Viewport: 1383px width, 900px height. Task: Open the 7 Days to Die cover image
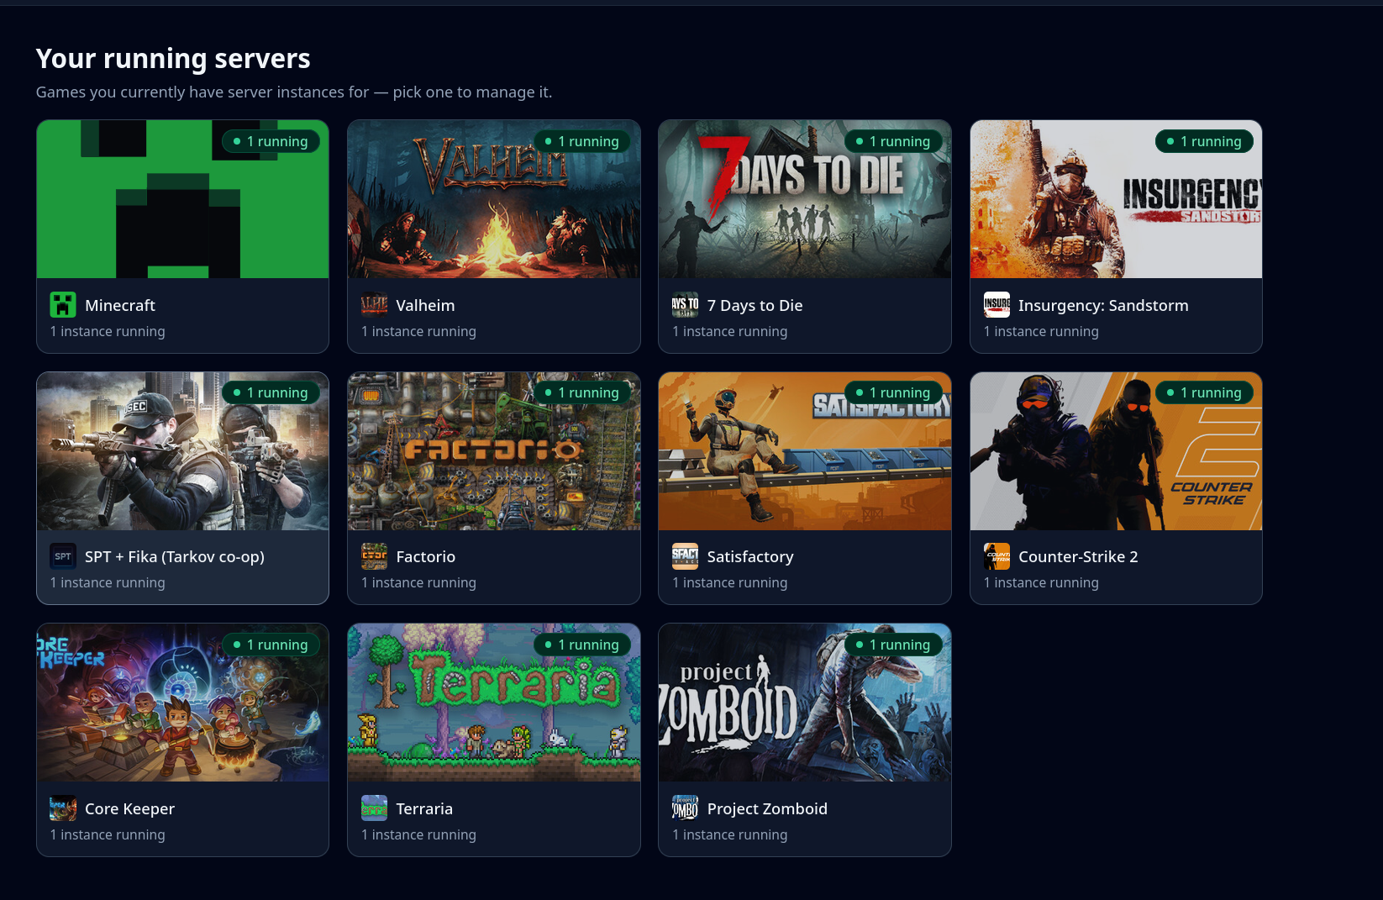point(805,199)
